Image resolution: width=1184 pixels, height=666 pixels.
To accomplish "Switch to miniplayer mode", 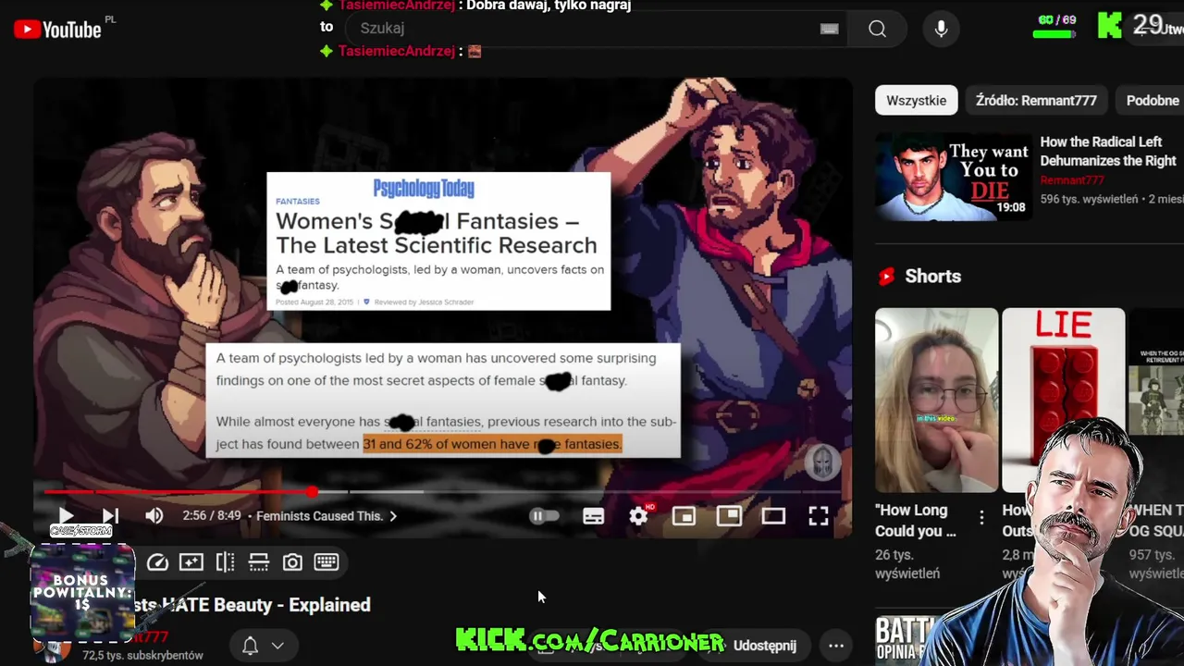I will [684, 516].
